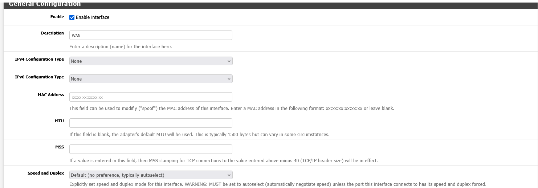Select the MSS input field

tap(151, 149)
